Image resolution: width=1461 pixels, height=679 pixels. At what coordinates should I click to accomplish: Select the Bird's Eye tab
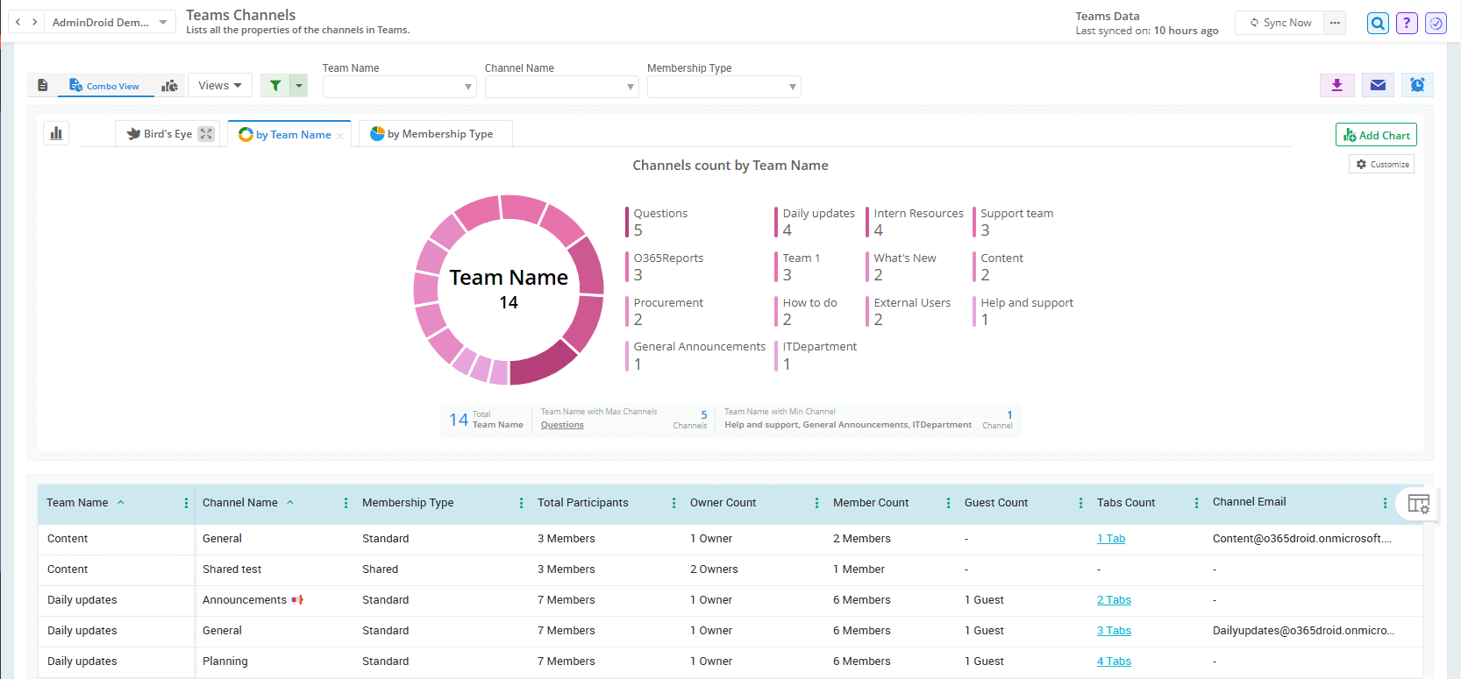(x=160, y=134)
